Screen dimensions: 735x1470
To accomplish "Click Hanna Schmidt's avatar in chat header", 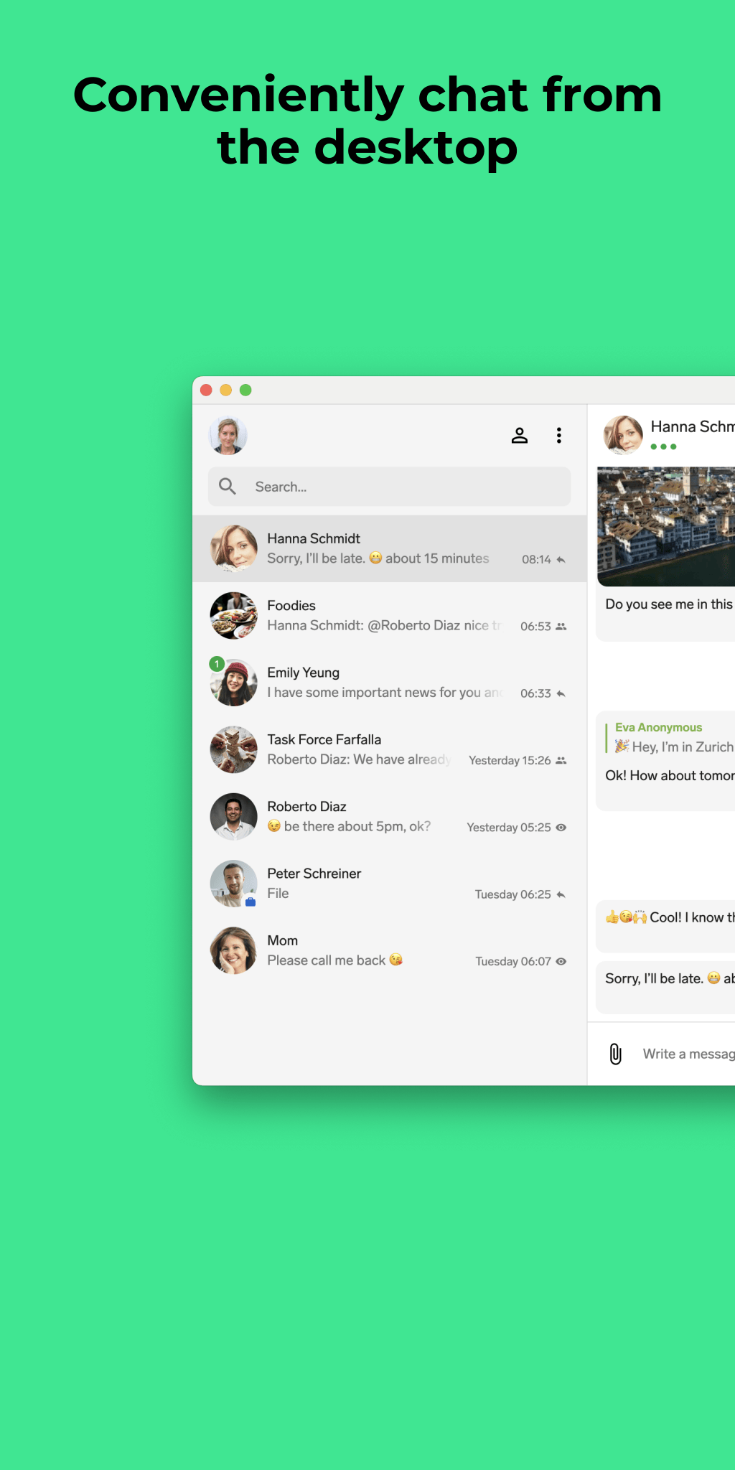I will click(622, 435).
